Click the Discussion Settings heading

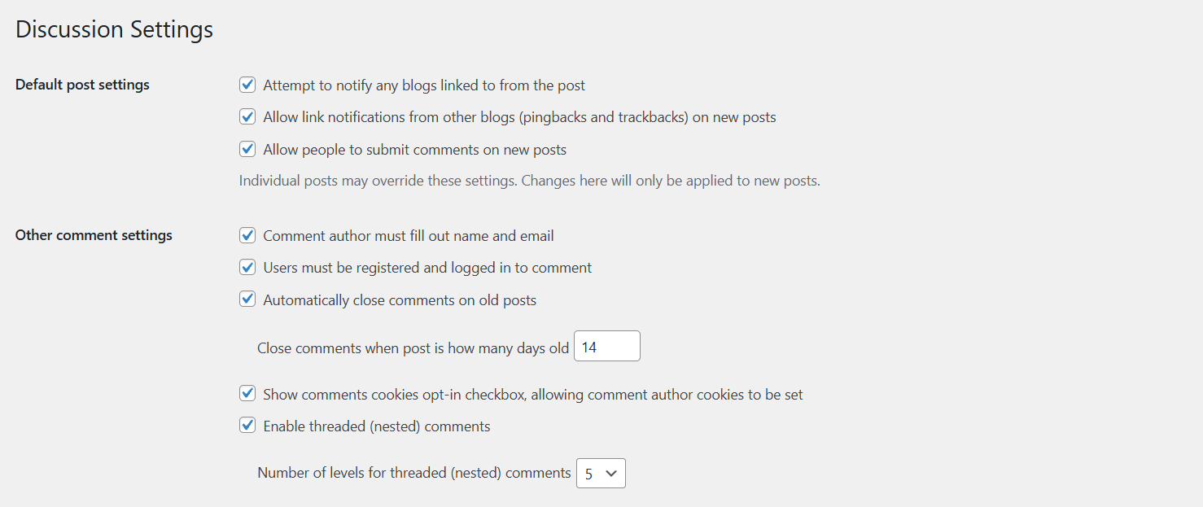[114, 29]
